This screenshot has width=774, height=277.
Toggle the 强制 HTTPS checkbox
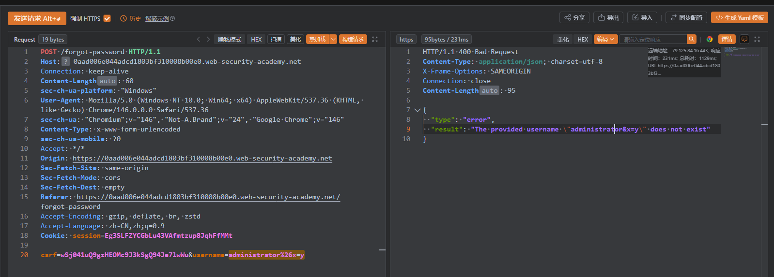107,18
